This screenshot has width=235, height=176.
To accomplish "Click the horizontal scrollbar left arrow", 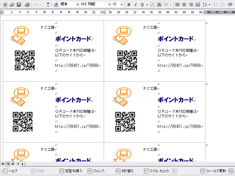I will pyautogui.click(x=22, y=164).
